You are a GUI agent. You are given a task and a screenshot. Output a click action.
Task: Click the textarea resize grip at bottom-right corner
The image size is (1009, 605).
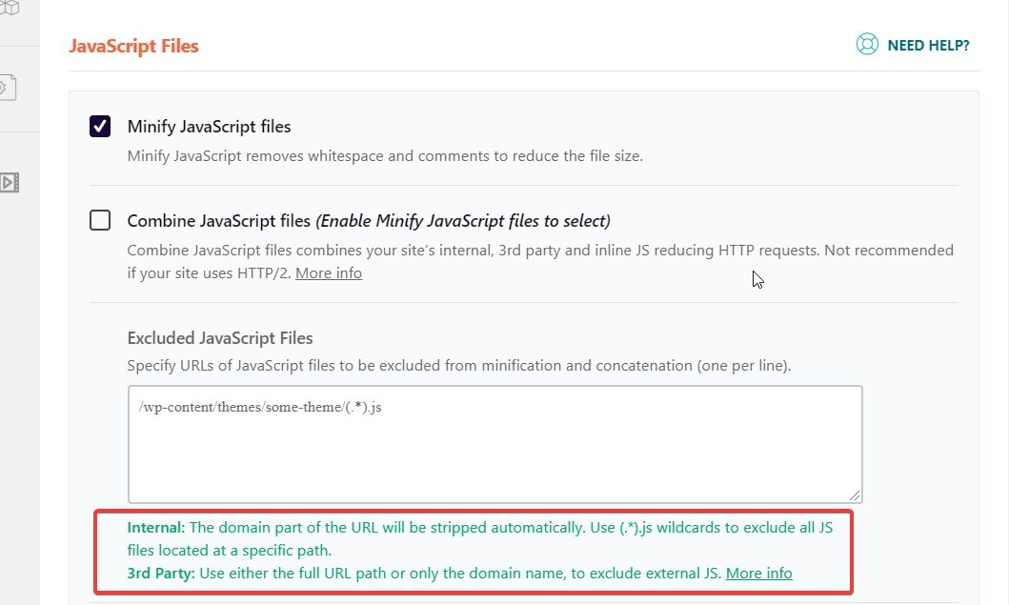tap(857, 497)
